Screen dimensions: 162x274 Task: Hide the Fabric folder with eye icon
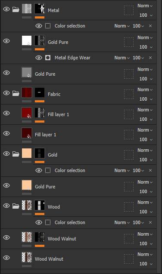pos(6,93)
